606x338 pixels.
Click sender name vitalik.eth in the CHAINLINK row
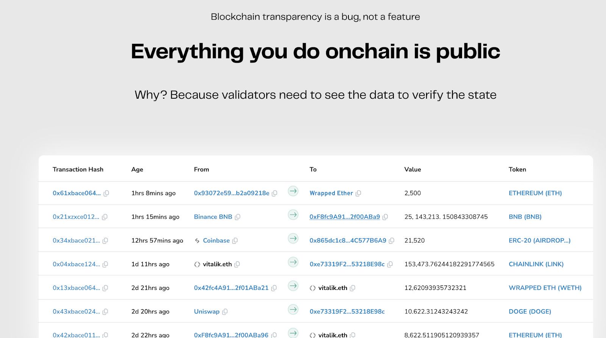coord(217,264)
